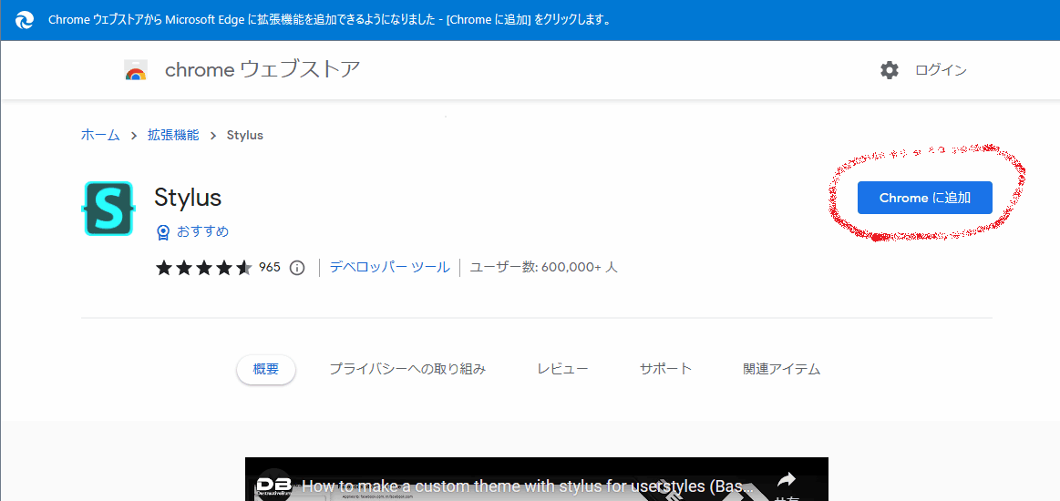Switch to サポート tab
Screen dimensions: 1060x501
tap(666, 369)
